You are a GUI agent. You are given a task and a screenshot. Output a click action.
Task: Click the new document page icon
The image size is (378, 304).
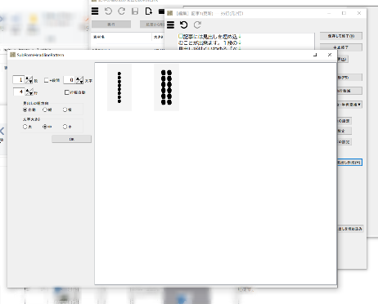click(148, 11)
